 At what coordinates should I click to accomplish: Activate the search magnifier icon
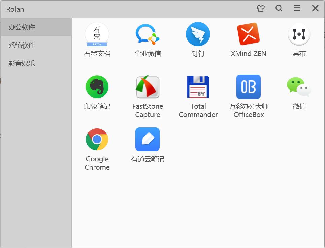pyautogui.click(x=279, y=8)
